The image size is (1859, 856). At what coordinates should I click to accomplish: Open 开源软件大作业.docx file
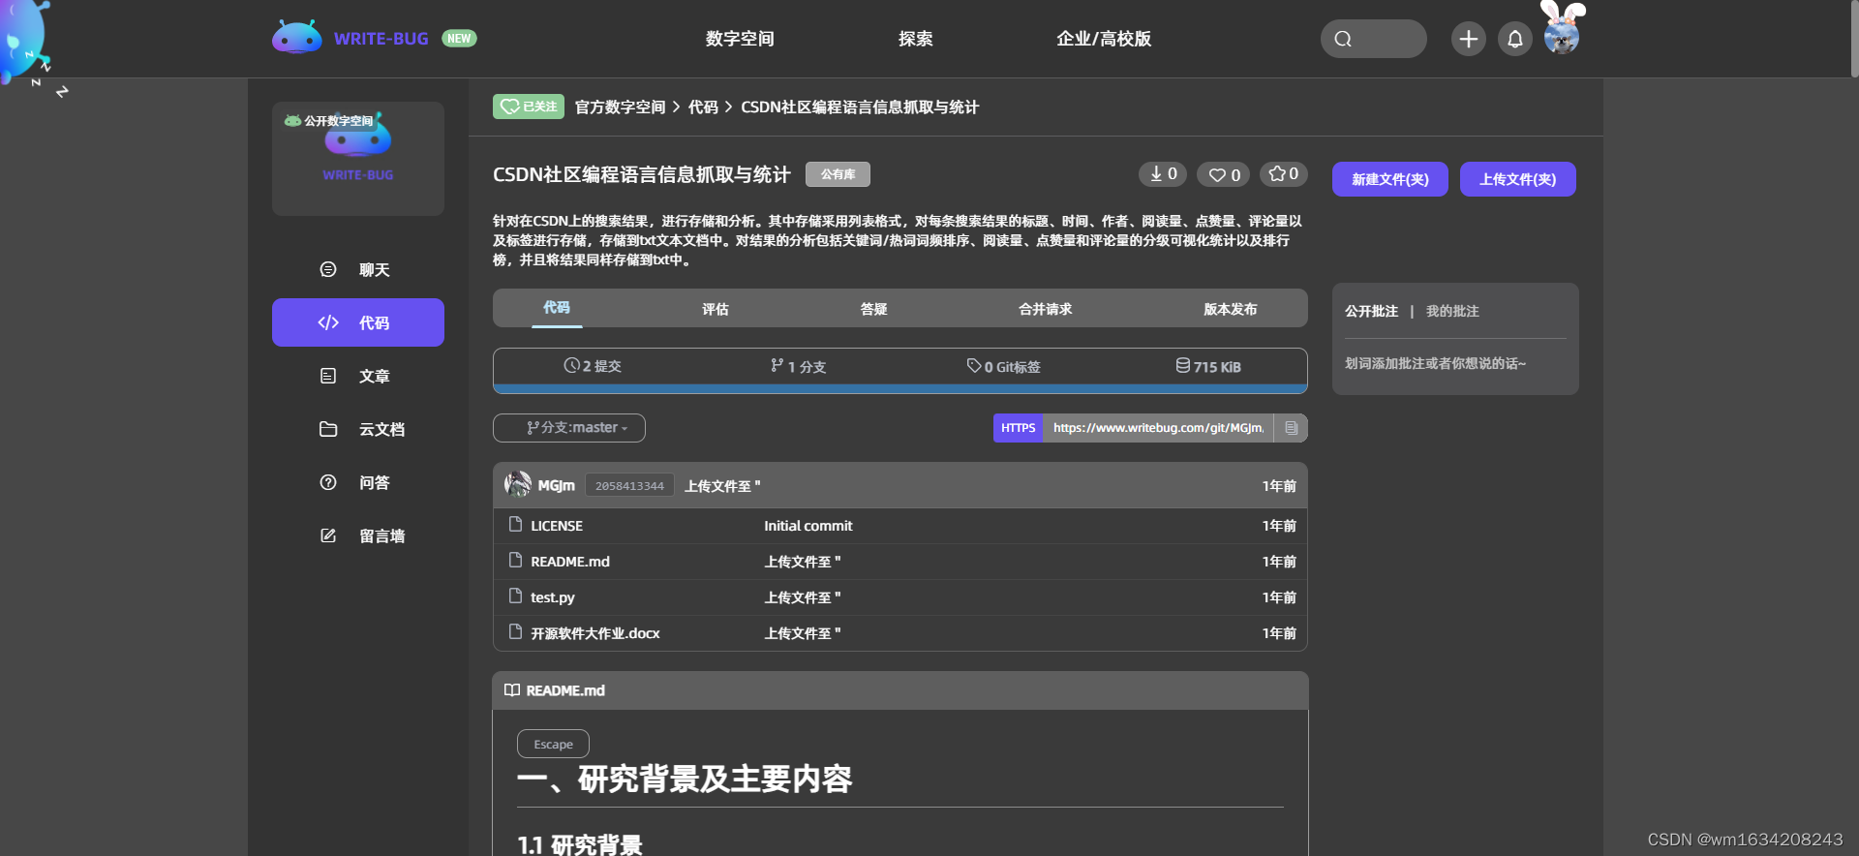tap(595, 633)
